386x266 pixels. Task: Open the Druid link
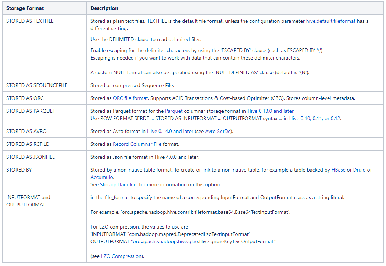359,170
